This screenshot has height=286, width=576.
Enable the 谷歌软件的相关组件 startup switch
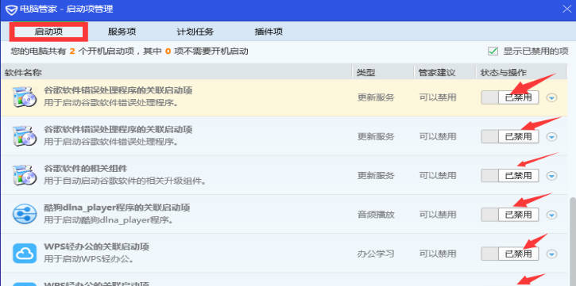click(x=510, y=176)
